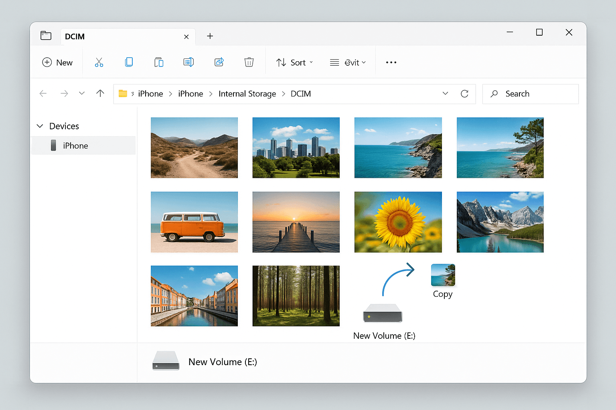The width and height of the screenshot is (616, 410).
Task: Select the orange van photo thumbnail
Action: [x=194, y=222]
